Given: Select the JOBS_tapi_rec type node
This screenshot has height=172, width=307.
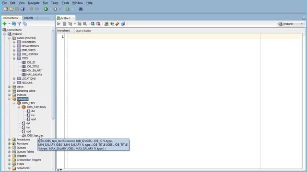Looking at the screenshot, I should [35, 136].
